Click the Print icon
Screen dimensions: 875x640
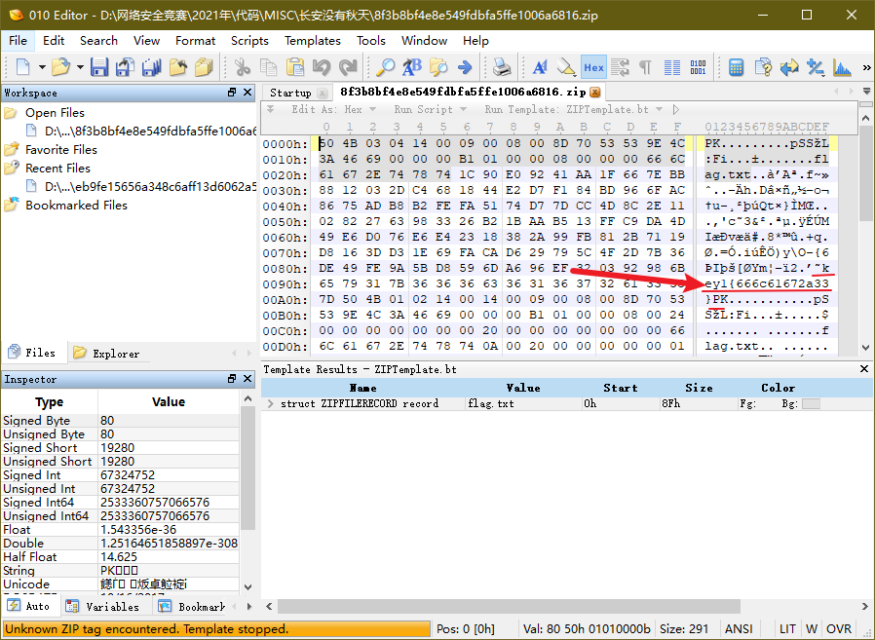[502, 67]
